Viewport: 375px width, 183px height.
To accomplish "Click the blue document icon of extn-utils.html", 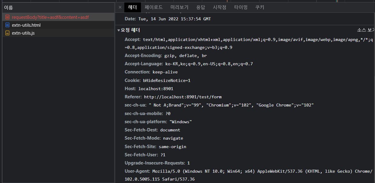I will tap(8, 25).
